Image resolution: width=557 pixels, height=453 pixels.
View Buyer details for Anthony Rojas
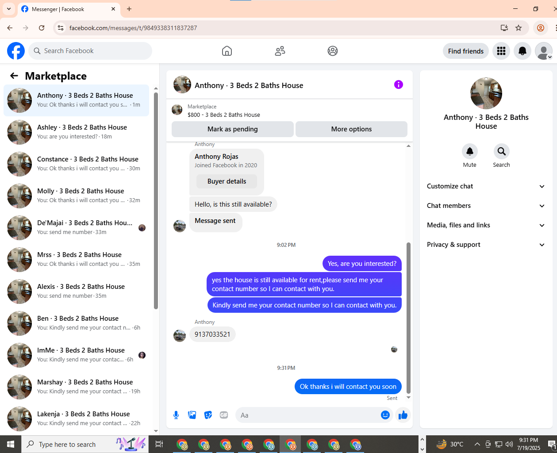[227, 181]
